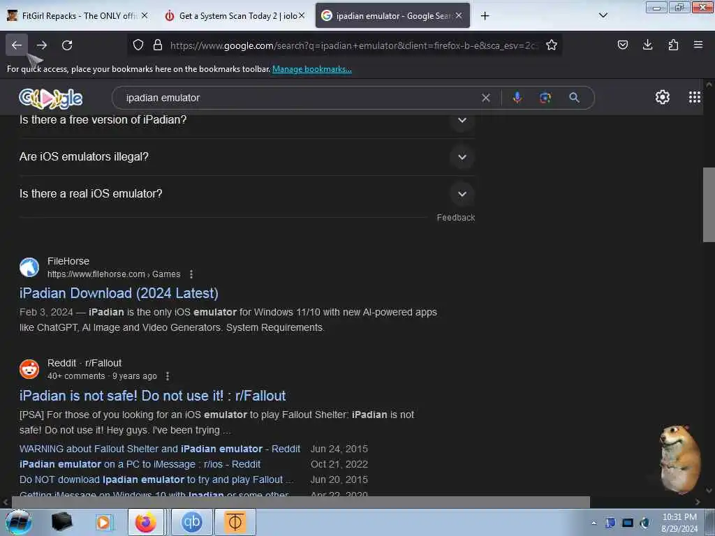Submit search with magnifier icon
This screenshot has width=715, height=536.
click(574, 98)
